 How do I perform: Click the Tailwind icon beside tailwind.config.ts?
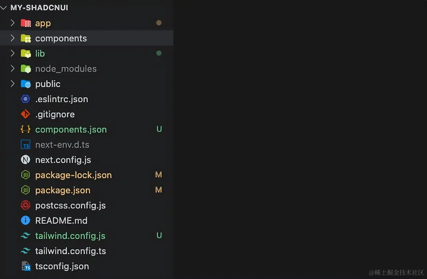tap(26, 251)
